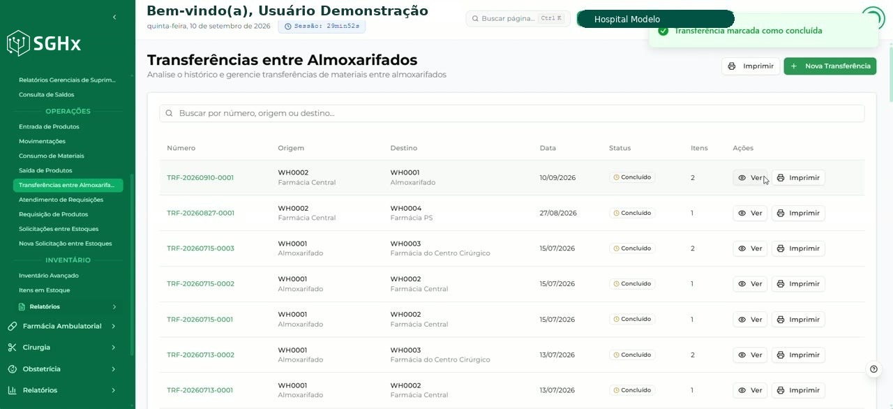
Task: Print transfer TRF-20260827-0001 via Imprimir
Action: [798, 214]
